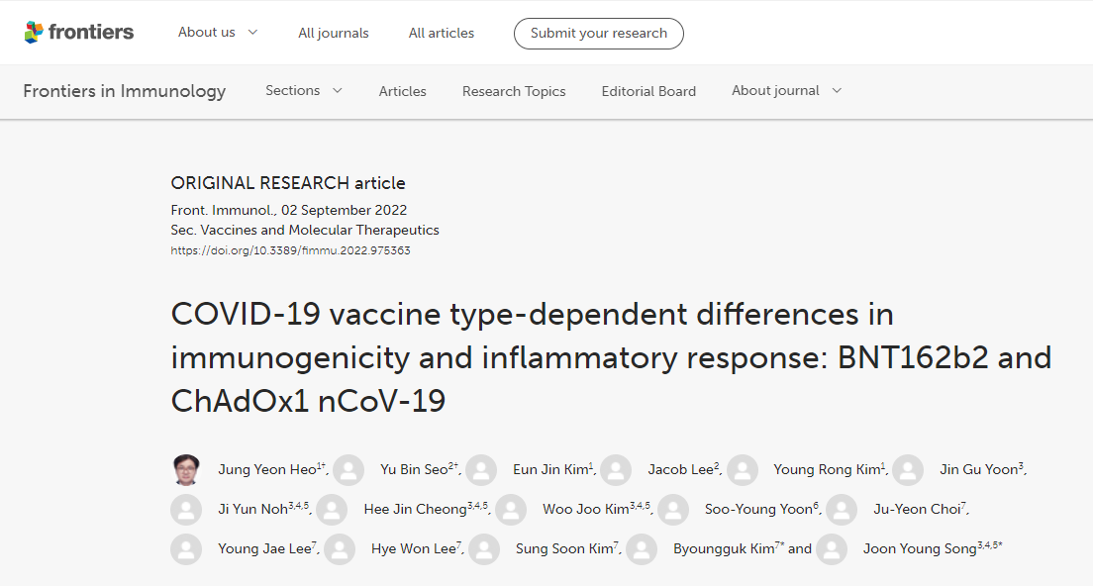Click the Submit your research button
This screenshot has width=1093, height=586.
tap(599, 34)
